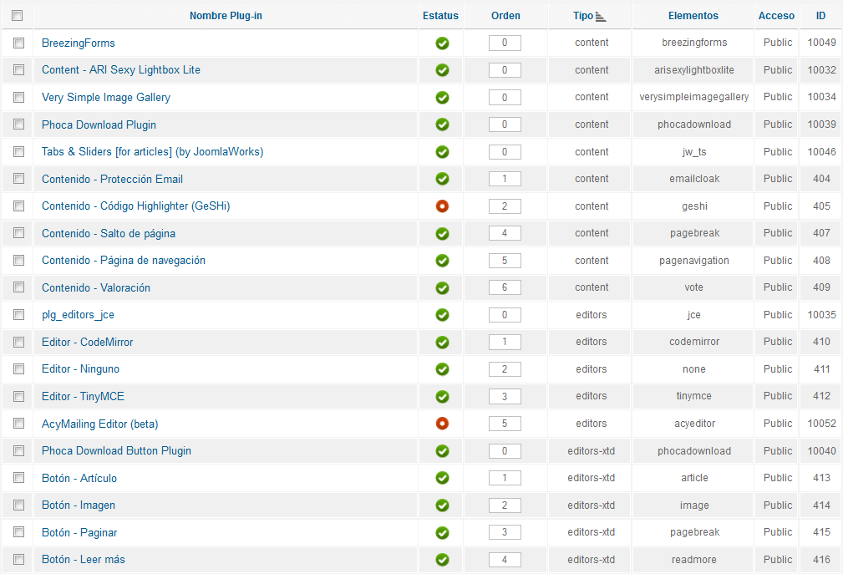The width and height of the screenshot is (843, 574).
Task: Check the Botón - Leer más checkbox
Action: [19, 559]
